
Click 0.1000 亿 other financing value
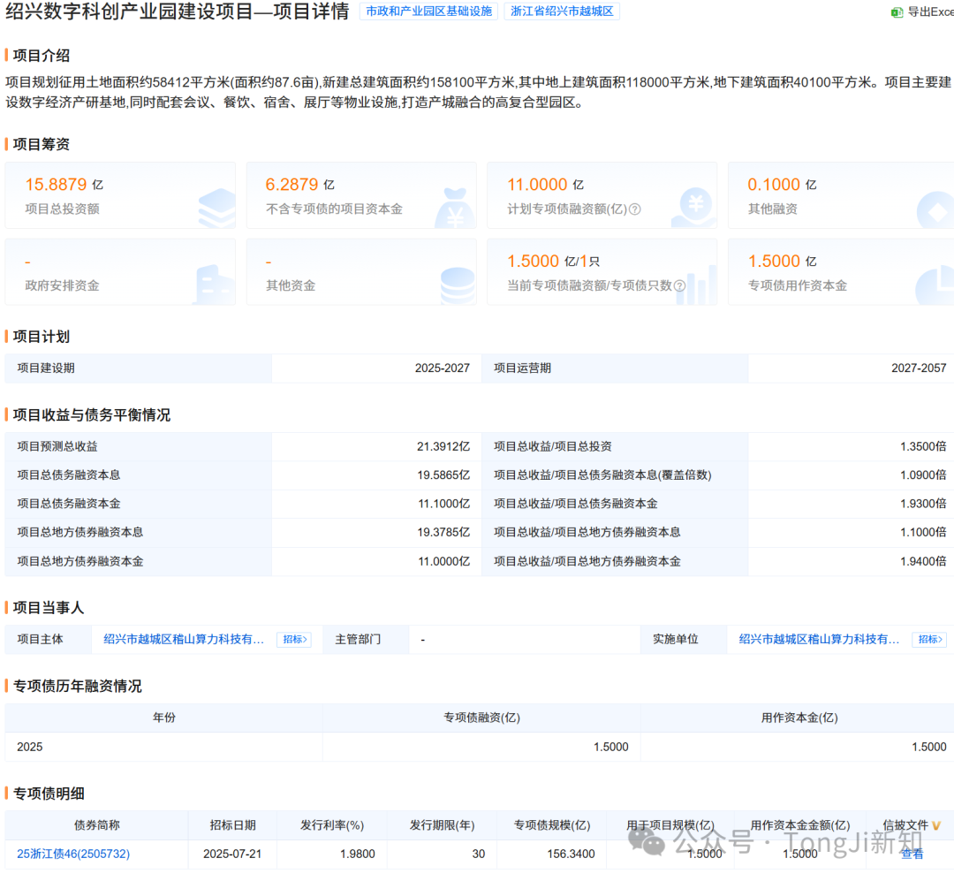pyautogui.click(x=782, y=185)
